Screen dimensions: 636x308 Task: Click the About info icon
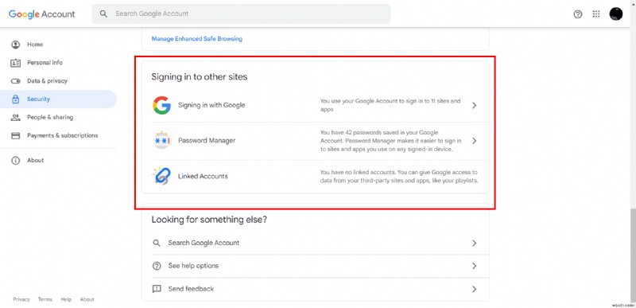click(16, 160)
